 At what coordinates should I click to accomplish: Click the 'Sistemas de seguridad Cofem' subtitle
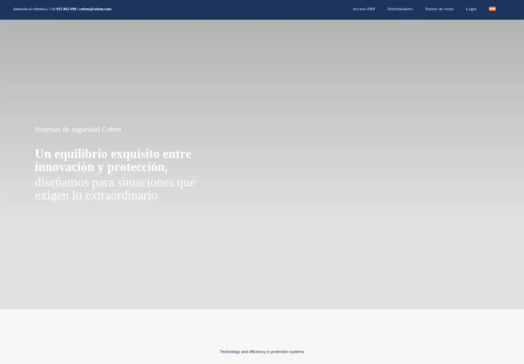(78, 129)
